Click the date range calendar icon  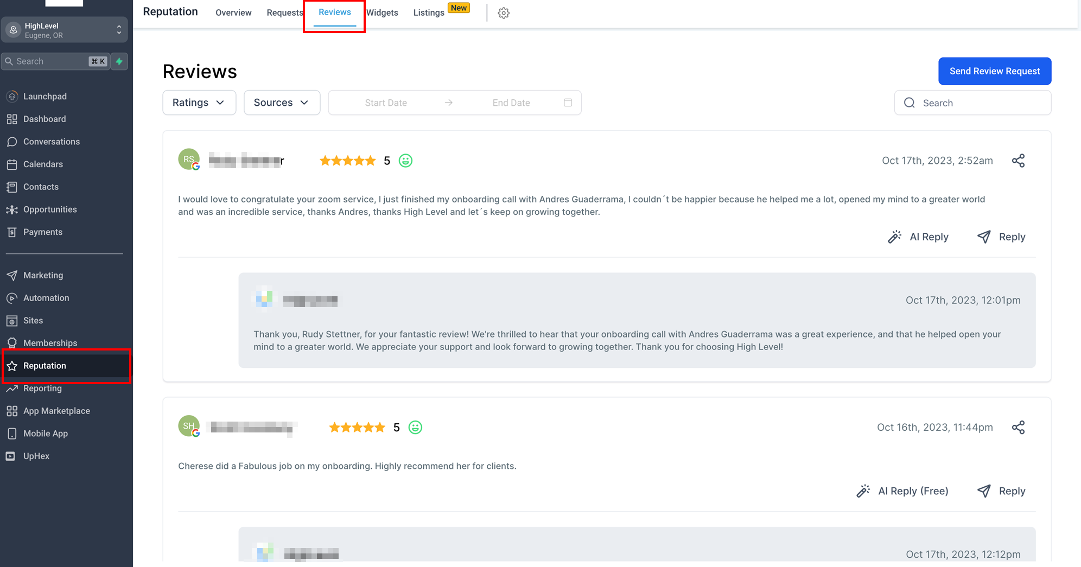coord(568,103)
